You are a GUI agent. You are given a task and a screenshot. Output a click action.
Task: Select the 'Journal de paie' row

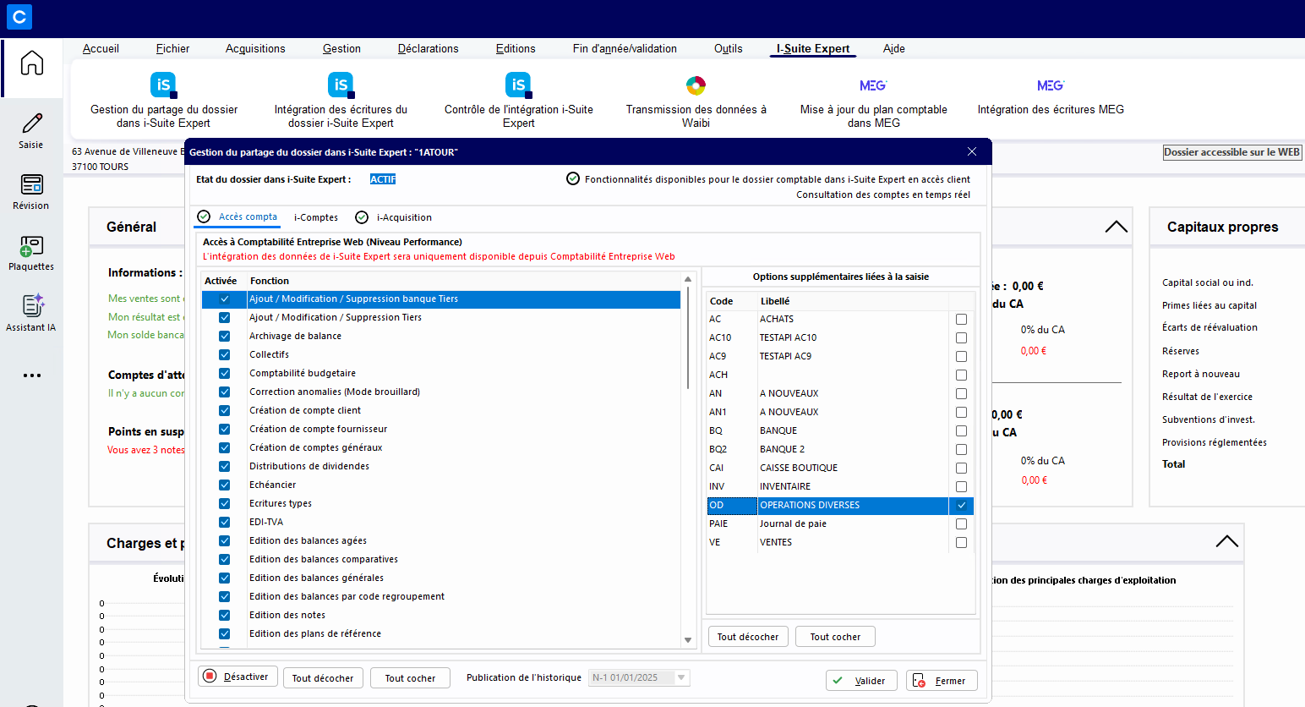tap(840, 524)
